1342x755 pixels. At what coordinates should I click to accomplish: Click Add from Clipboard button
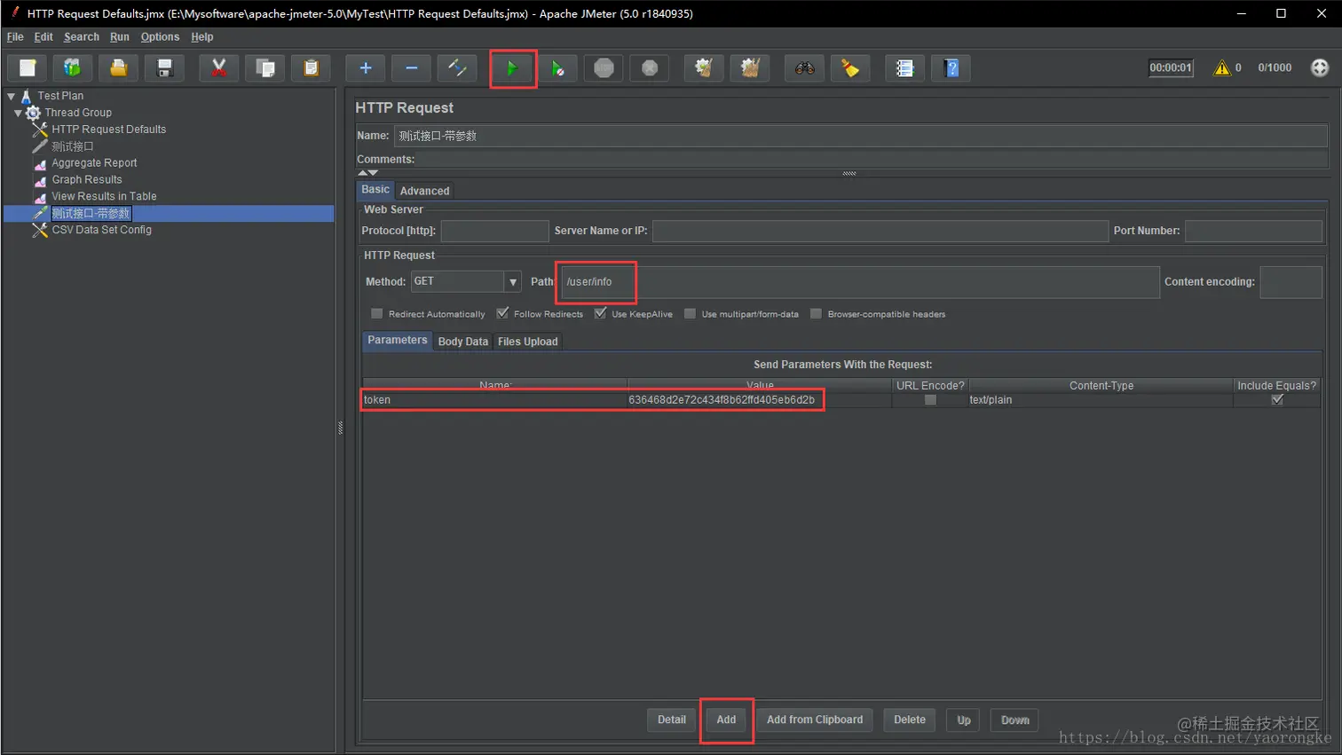tap(815, 720)
